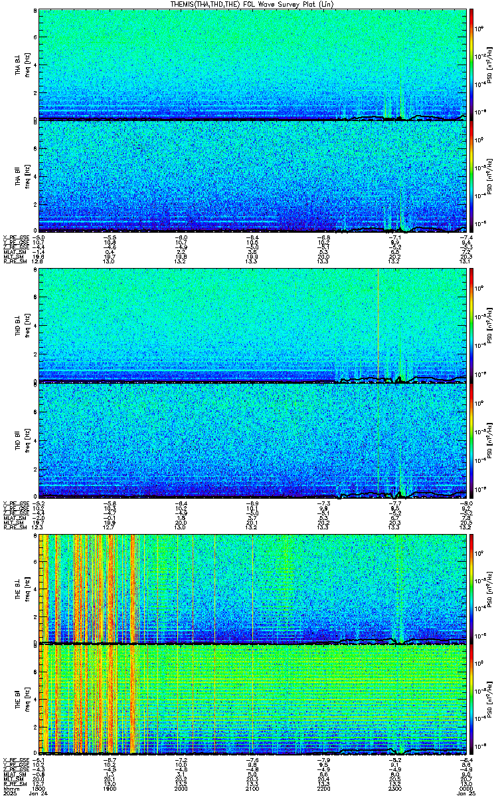Click the PSD [nT²/Hz] label beside THA B-perpendicular
The image size is (498, 798).
pyautogui.click(x=491, y=65)
